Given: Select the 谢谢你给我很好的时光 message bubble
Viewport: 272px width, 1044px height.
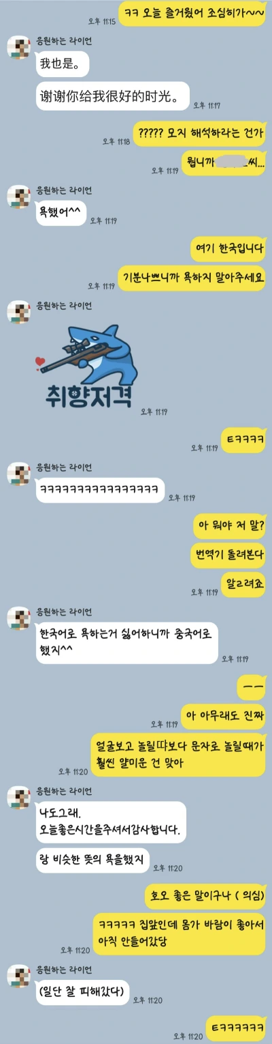Looking at the screenshot, I should (112, 97).
